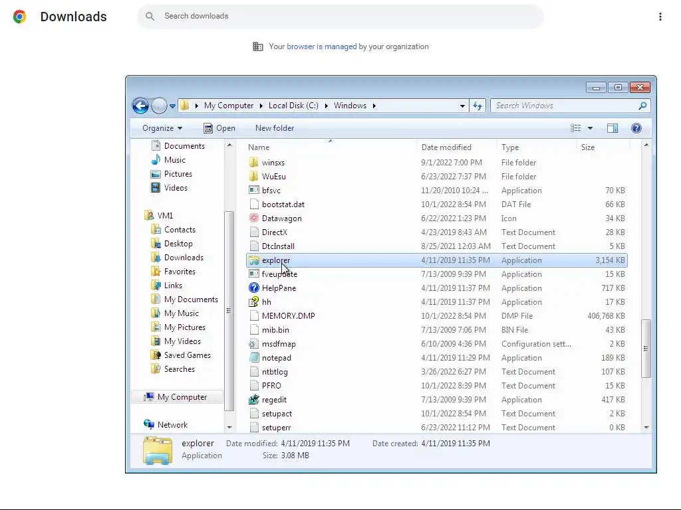Screen dimensions: 681x510
Task: Open the Organize menu
Action: point(162,128)
